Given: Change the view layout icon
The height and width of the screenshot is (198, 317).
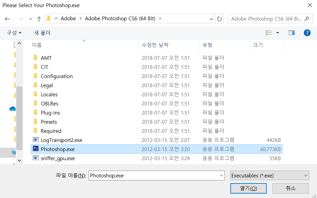Looking at the screenshot, I should point(269,33).
